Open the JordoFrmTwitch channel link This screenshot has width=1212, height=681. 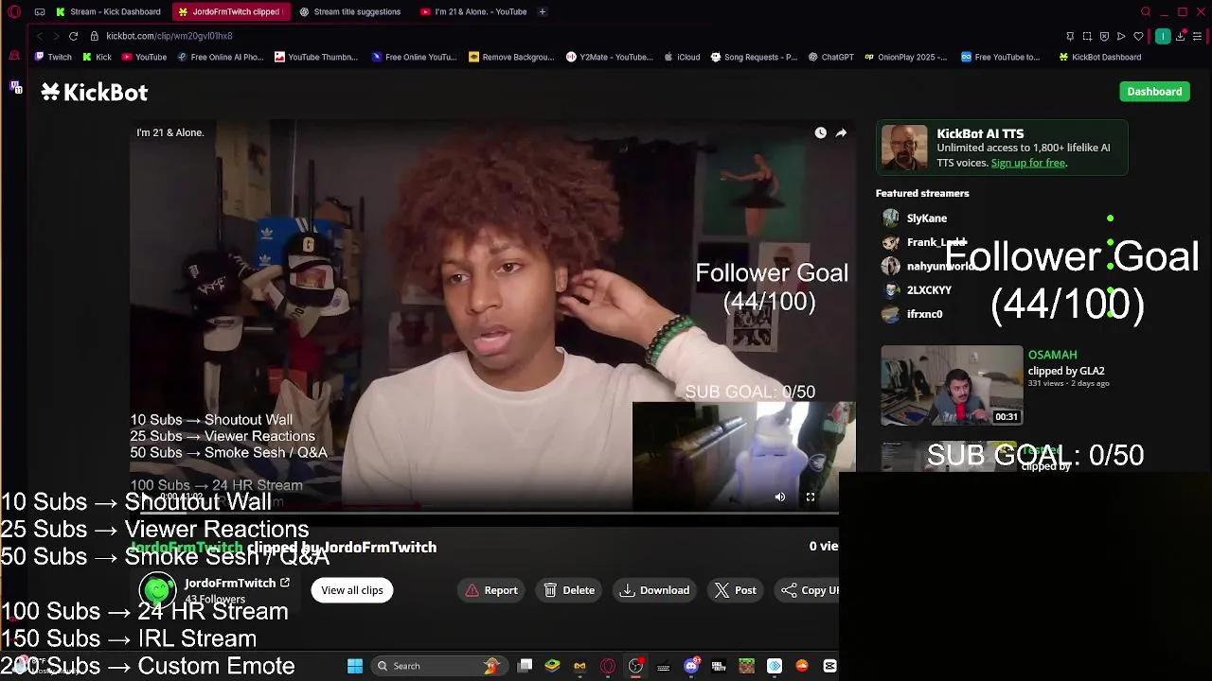[237, 584]
